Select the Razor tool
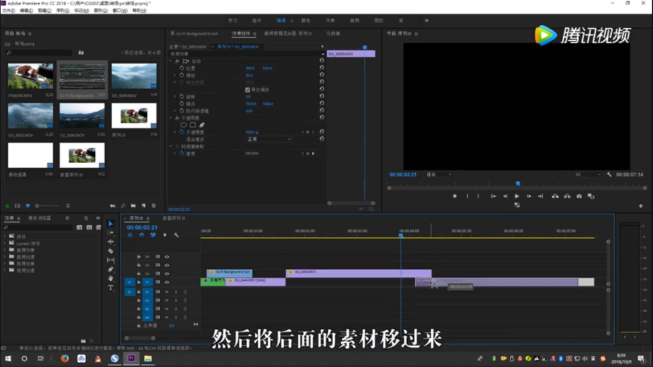The width and height of the screenshot is (653, 367). 111,251
